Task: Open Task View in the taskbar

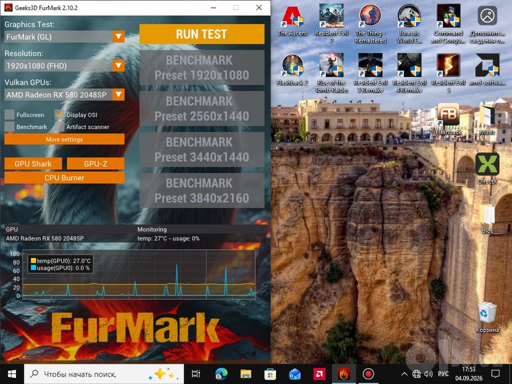Action: click(196, 374)
